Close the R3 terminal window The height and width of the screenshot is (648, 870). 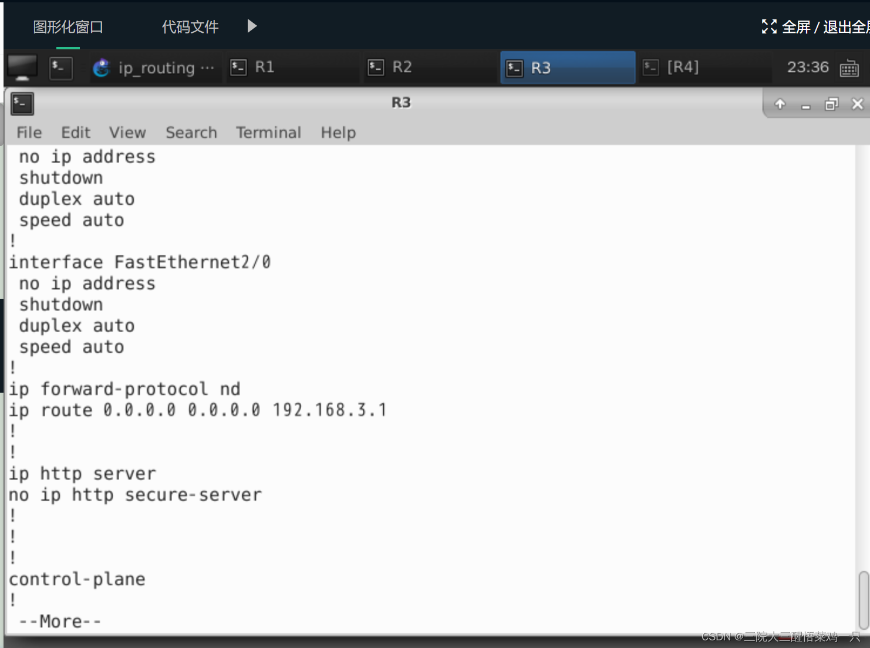click(857, 104)
